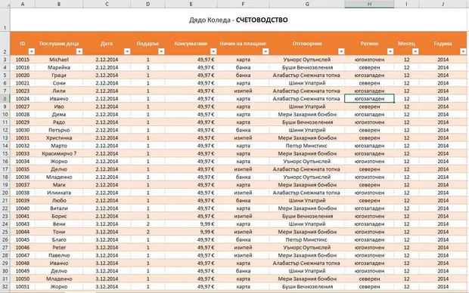This screenshot has width=469, height=293.
Task: Click the ID cell '10015'
Action: (23, 60)
